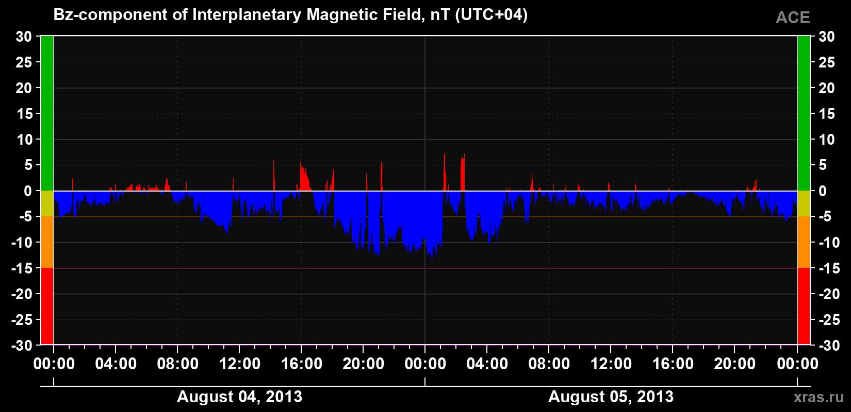
Task: Click the 0 value on left y-axis
Action: click(28, 191)
